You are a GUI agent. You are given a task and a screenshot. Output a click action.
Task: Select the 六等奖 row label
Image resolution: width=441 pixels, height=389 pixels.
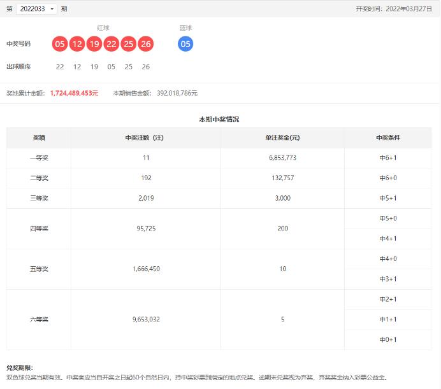[x=39, y=320]
